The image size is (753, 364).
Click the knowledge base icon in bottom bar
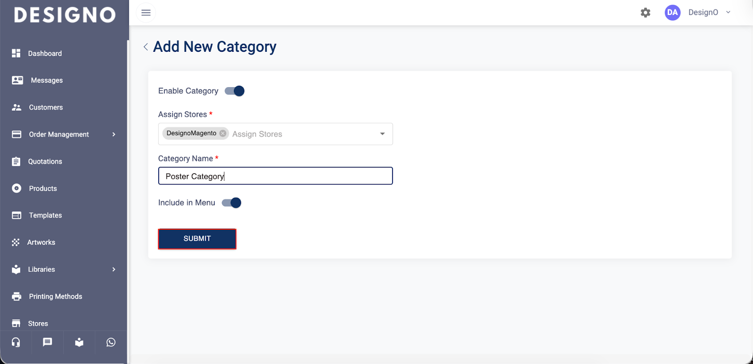(x=79, y=342)
